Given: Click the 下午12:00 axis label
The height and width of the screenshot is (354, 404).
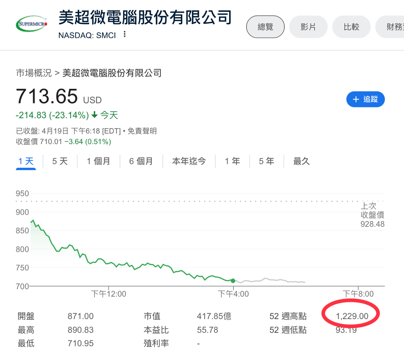Looking at the screenshot, I should [x=109, y=294].
